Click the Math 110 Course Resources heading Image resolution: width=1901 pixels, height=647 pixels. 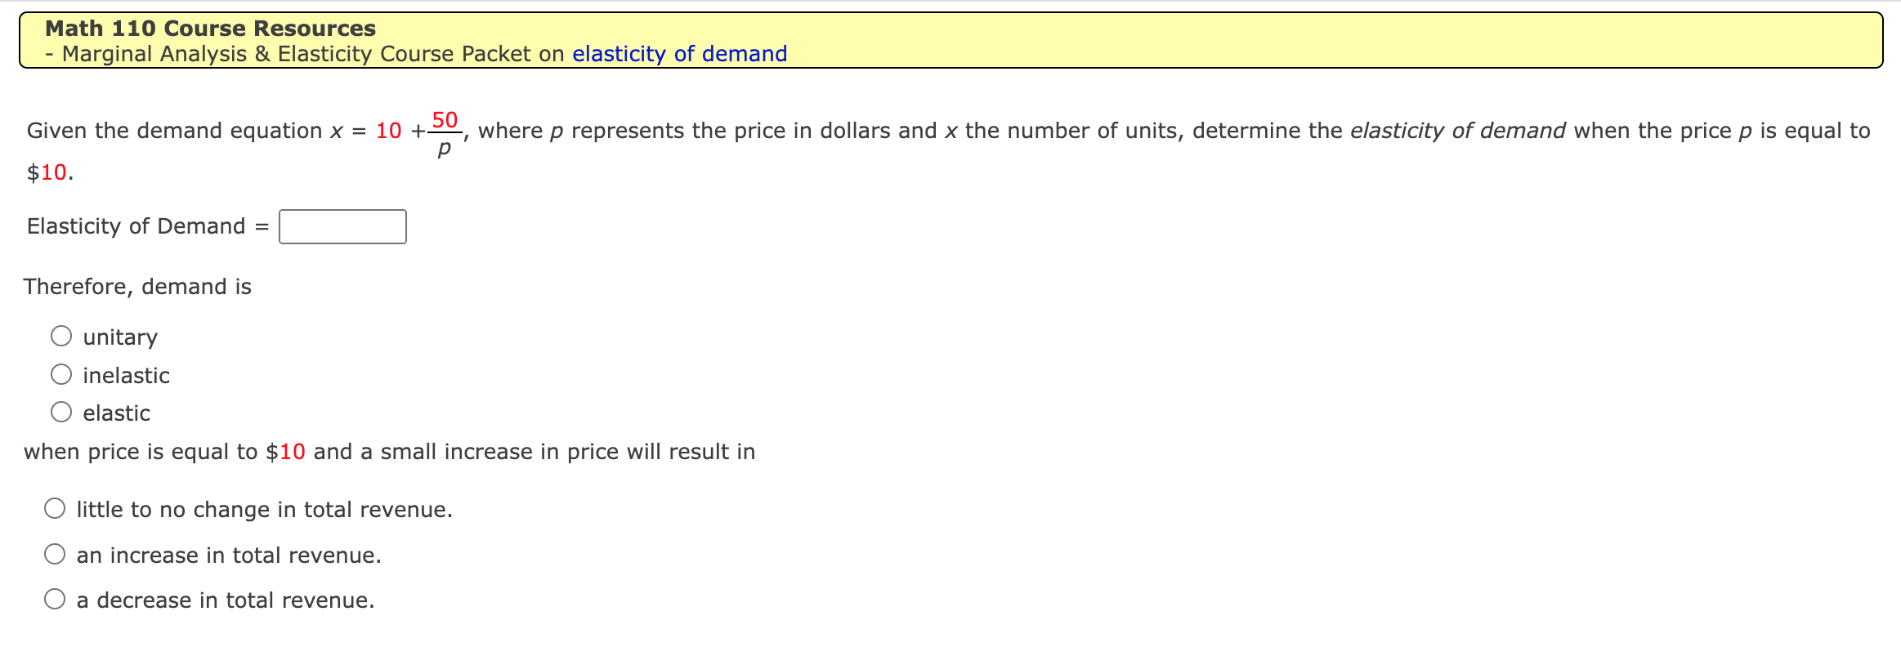(210, 28)
